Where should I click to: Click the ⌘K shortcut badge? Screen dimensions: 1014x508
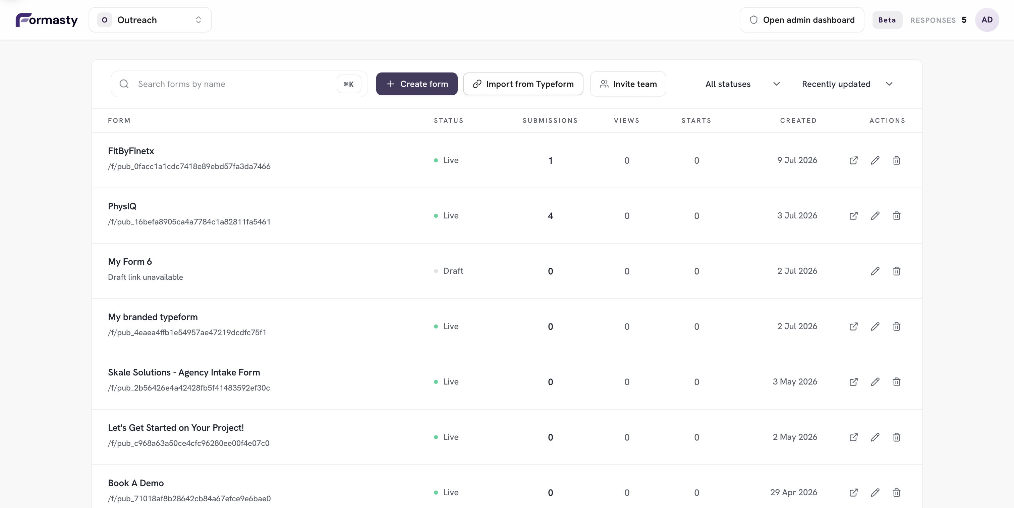click(349, 84)
